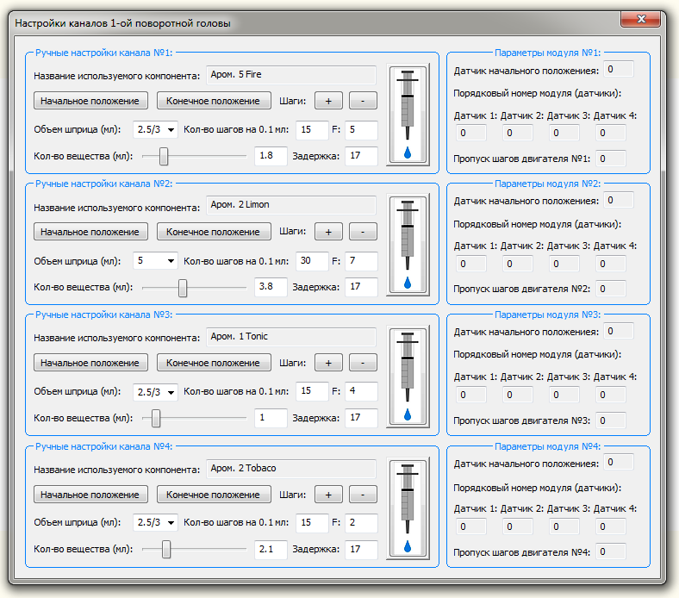
Task: Focus steps per 0.1 ml field in channel №1
Action: [x=312, y=130]
